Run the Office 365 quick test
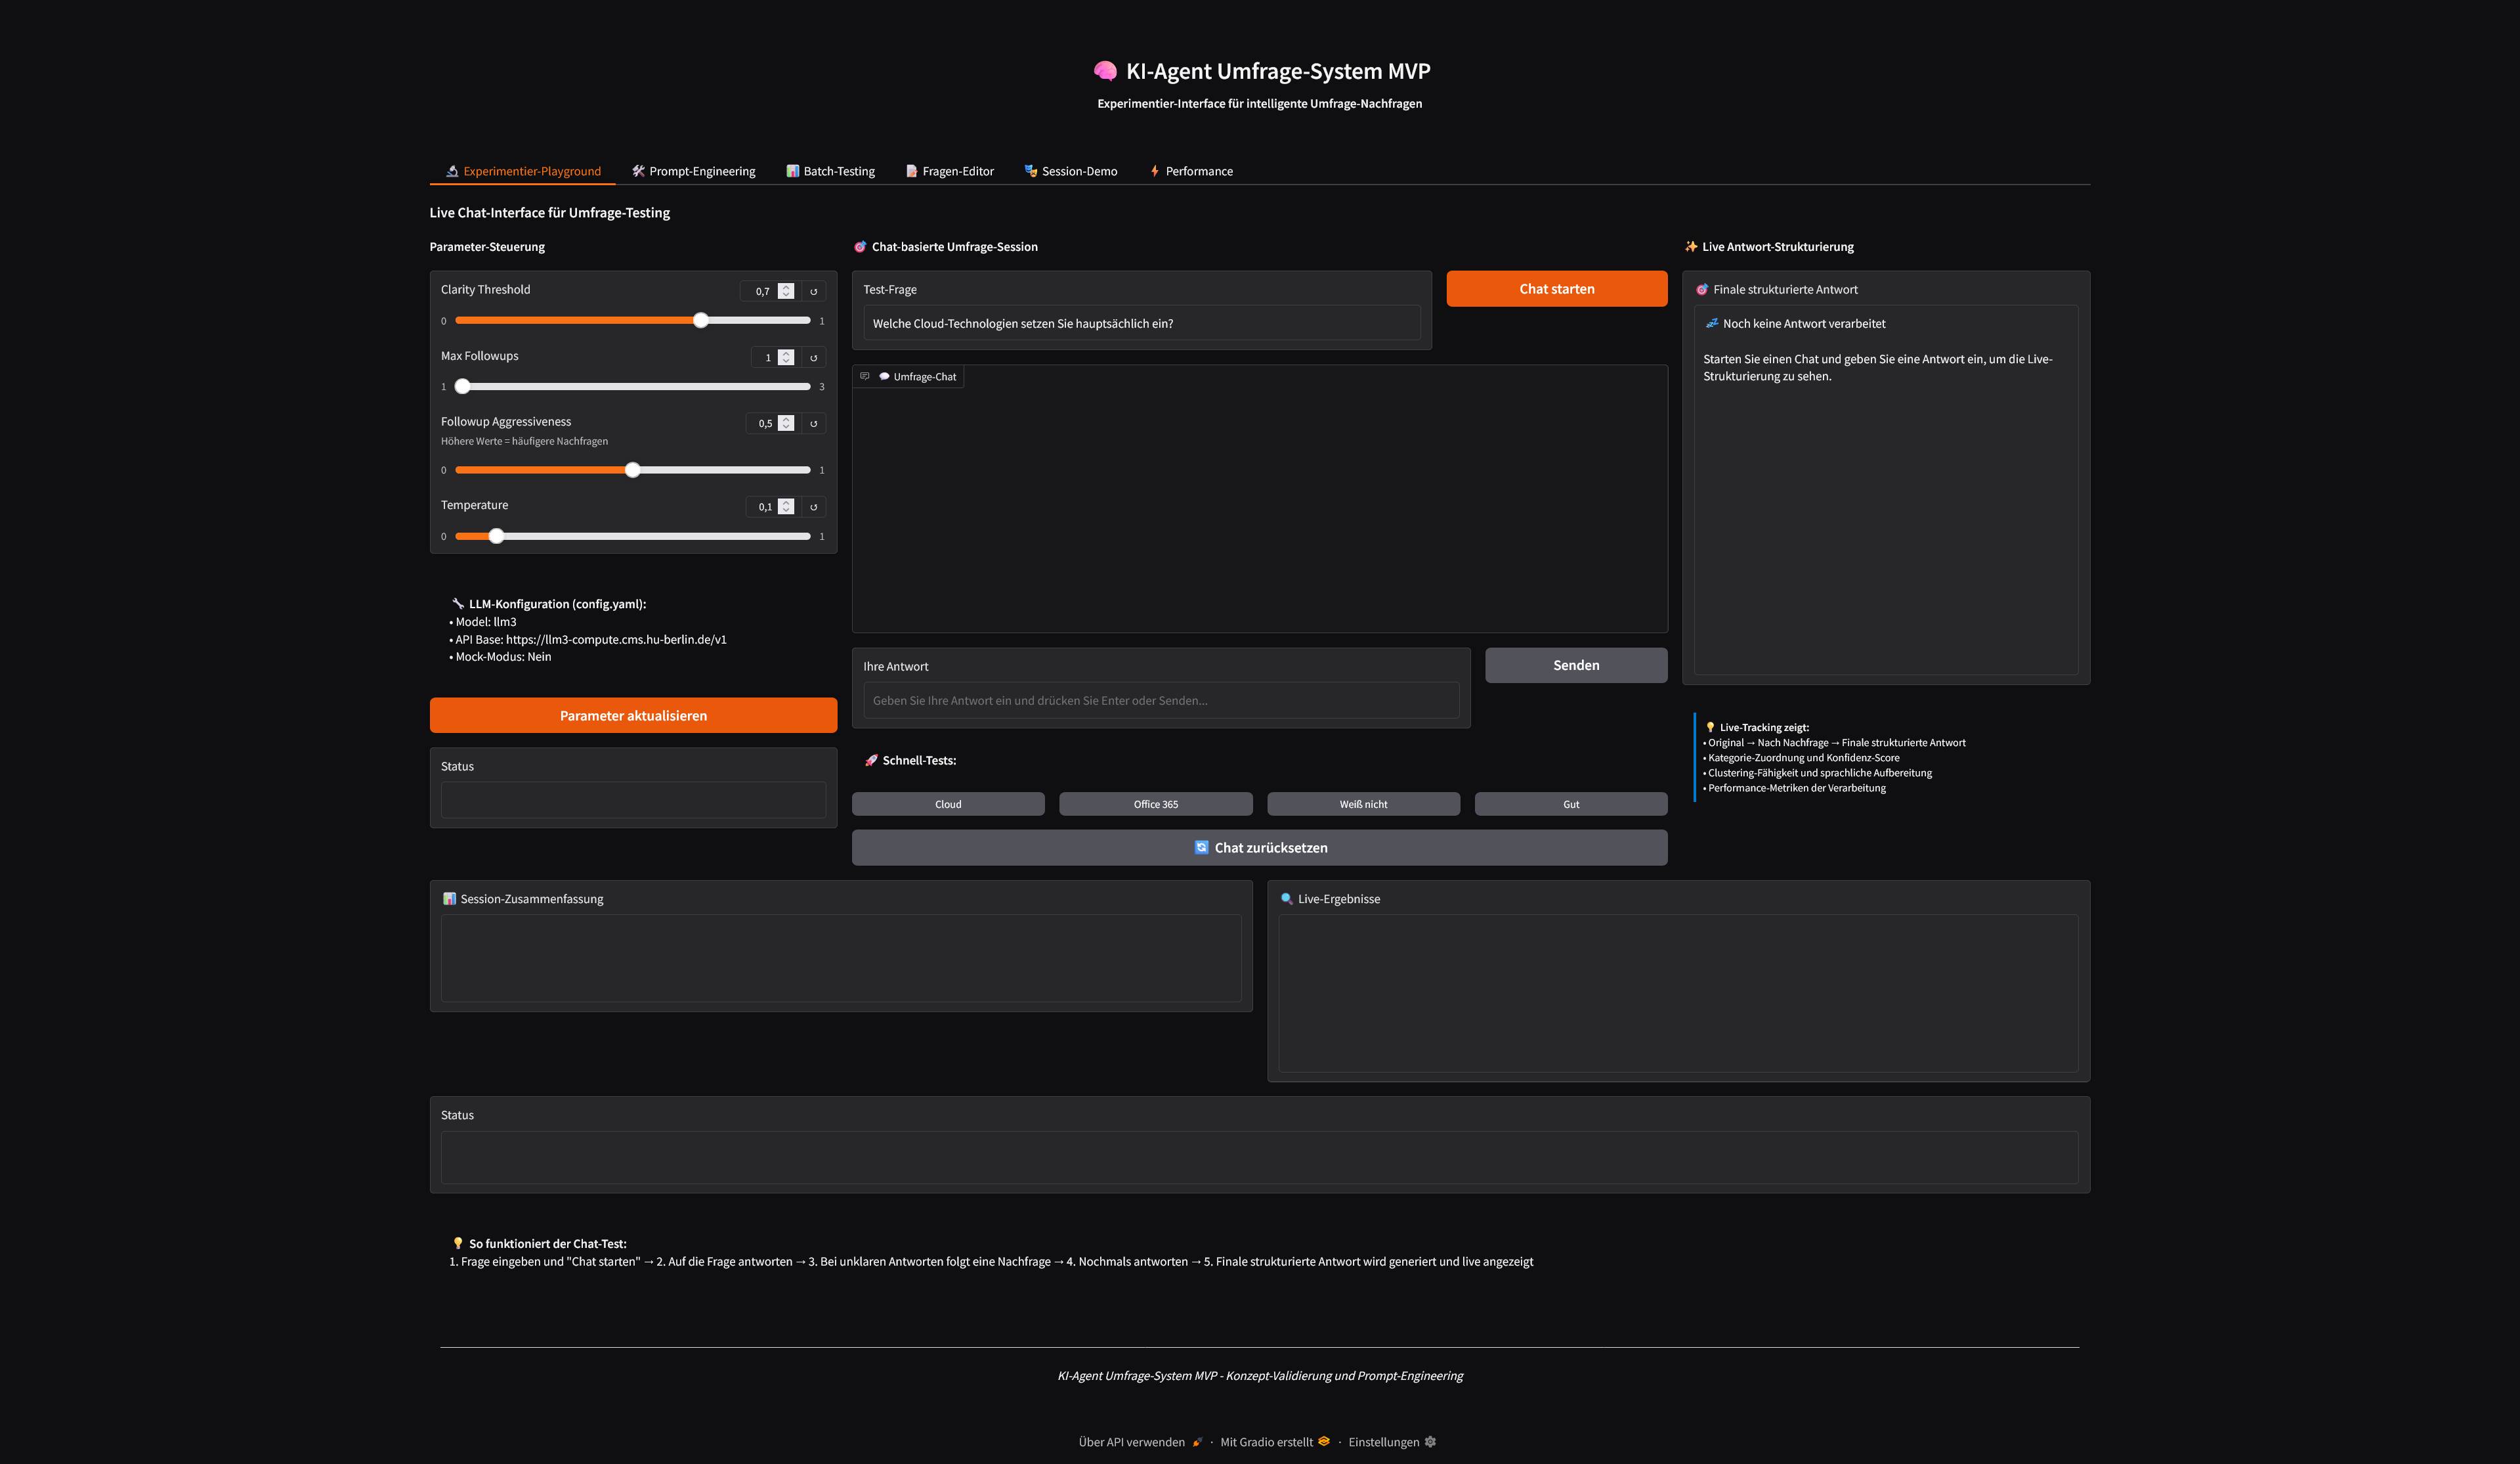This screenshot has height=1464, width=2520. coord(1155,803)
